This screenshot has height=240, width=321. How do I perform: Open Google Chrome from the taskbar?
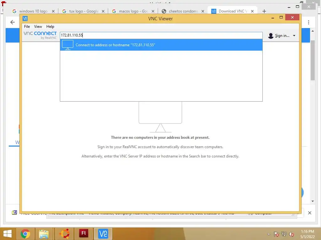(x=25, y=234)
